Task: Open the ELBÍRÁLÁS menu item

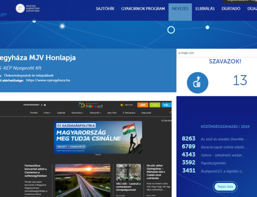Action: pos(205,9)
